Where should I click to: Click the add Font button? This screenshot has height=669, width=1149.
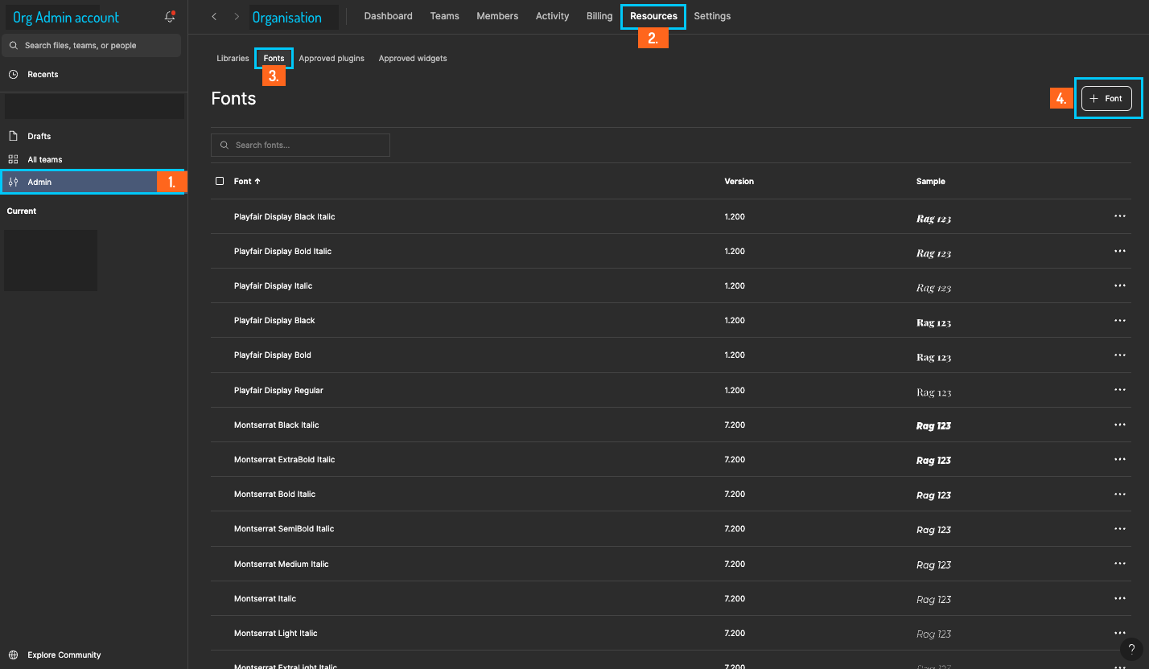[1106, 98]
